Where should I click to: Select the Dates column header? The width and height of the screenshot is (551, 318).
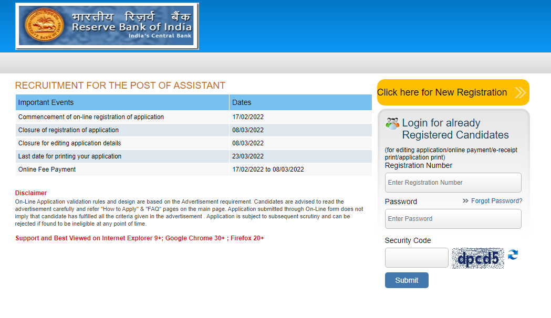pos(301,102)
